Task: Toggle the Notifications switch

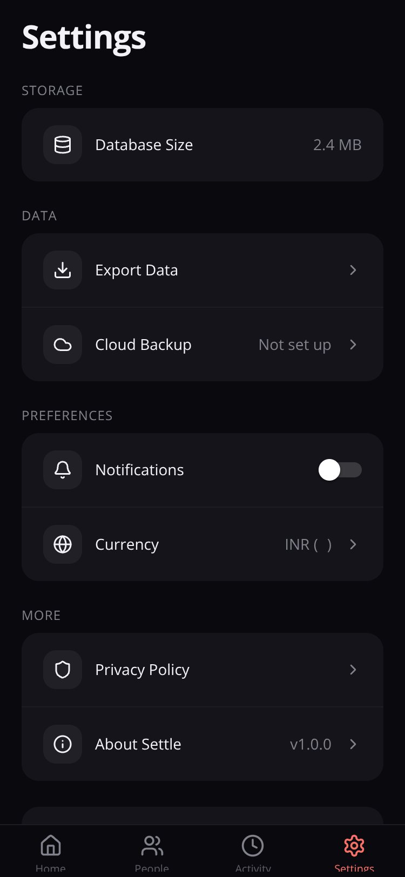Action: (340, 470)
